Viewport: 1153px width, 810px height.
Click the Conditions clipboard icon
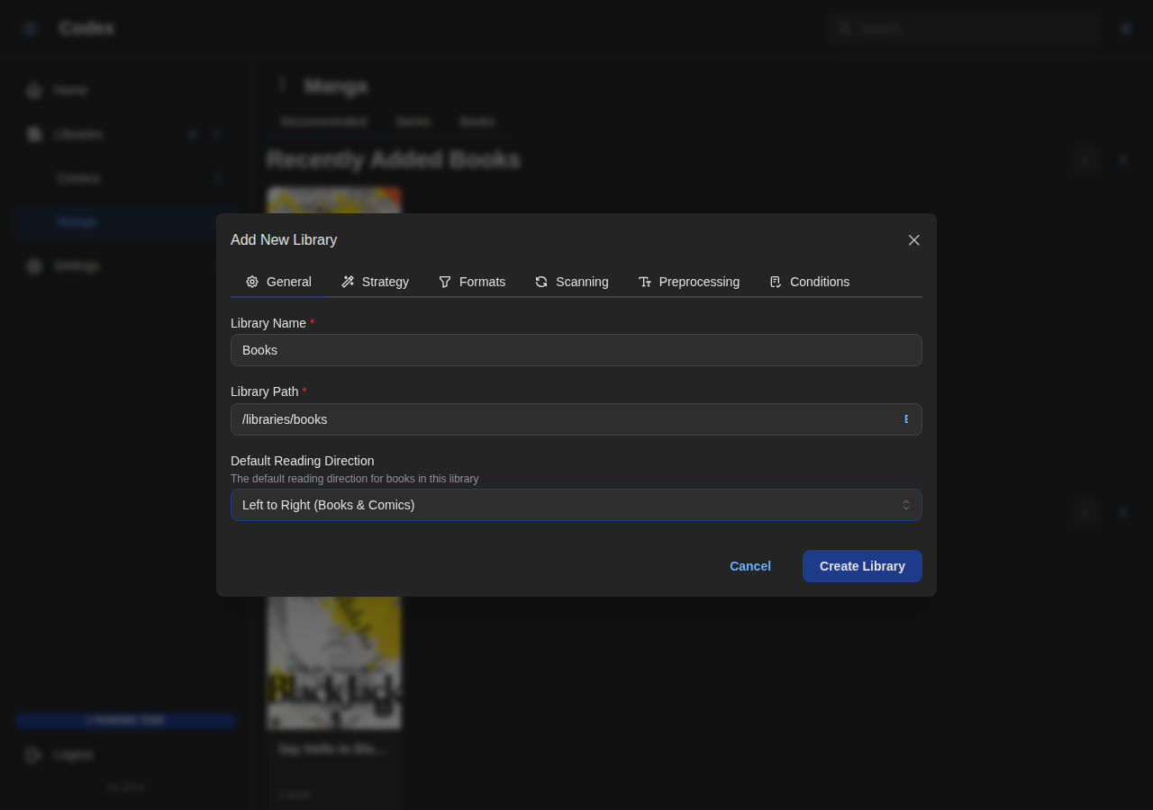776,282
